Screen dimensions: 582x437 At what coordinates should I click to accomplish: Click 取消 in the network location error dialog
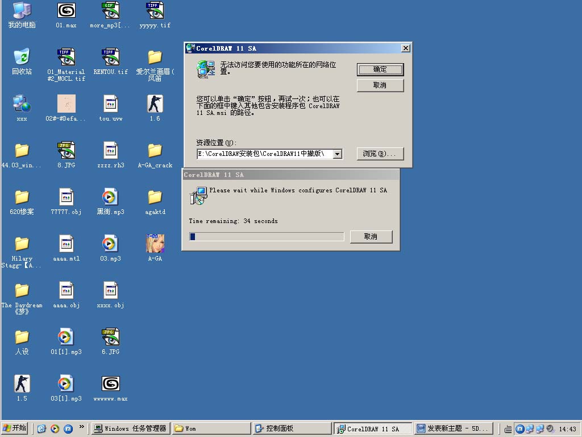[x=380, y=85]
